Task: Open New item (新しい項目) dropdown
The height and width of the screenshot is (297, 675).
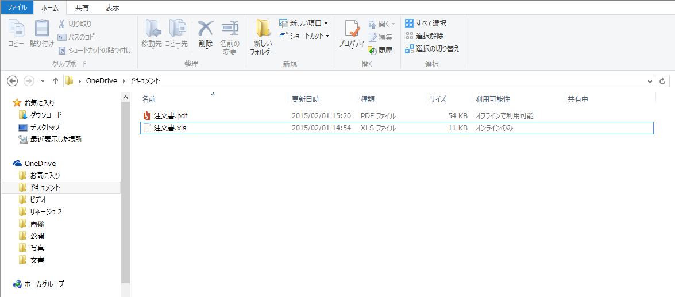Action: [303, 23]
